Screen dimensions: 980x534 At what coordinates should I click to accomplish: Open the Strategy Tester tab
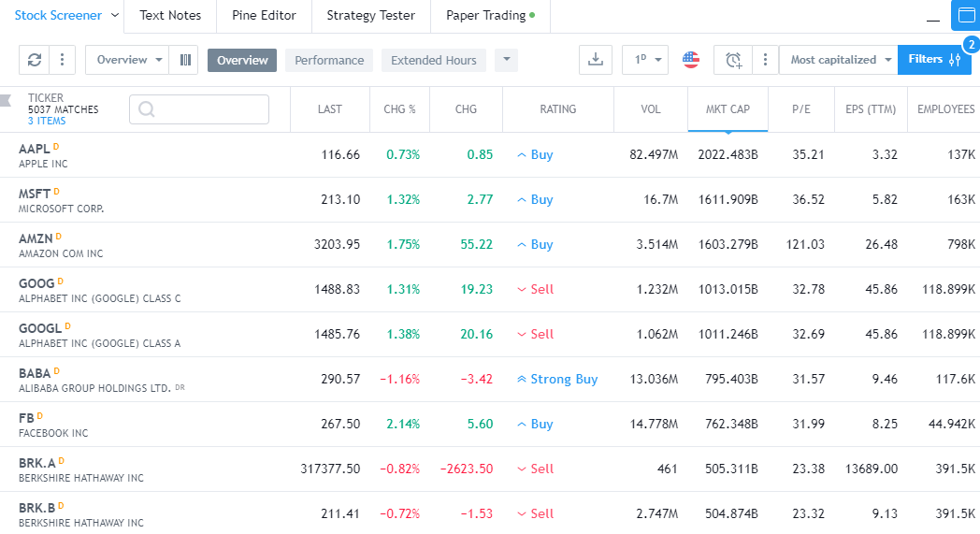click(370, 16)
